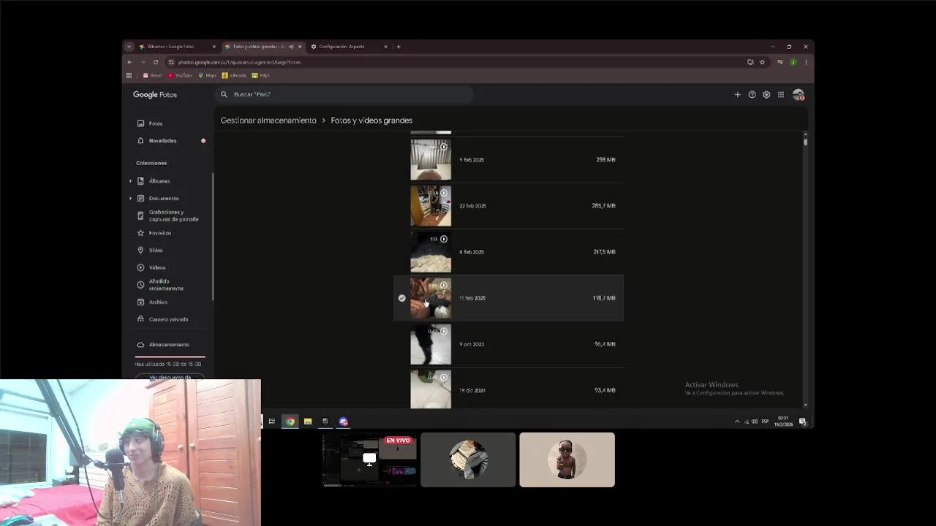936x526 pixels.
Task: Open Google Fotos settings gear
Action: (x=766, y=95)
